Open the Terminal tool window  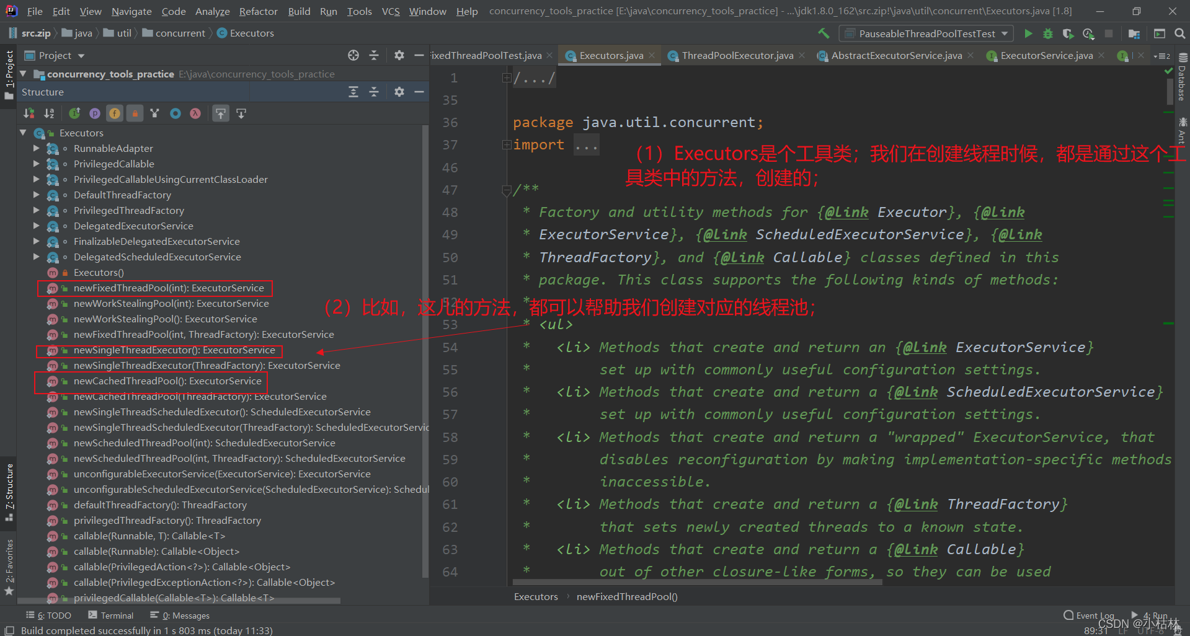coord(111,616)
